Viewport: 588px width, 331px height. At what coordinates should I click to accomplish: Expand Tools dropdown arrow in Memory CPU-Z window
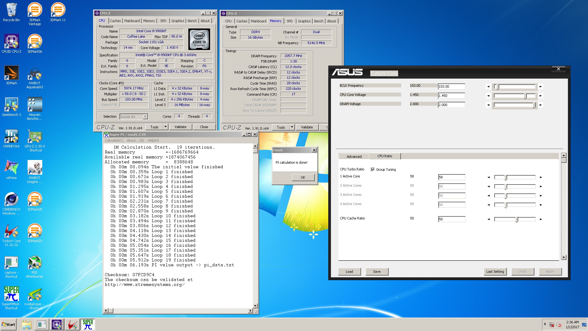tap(292, 127)
